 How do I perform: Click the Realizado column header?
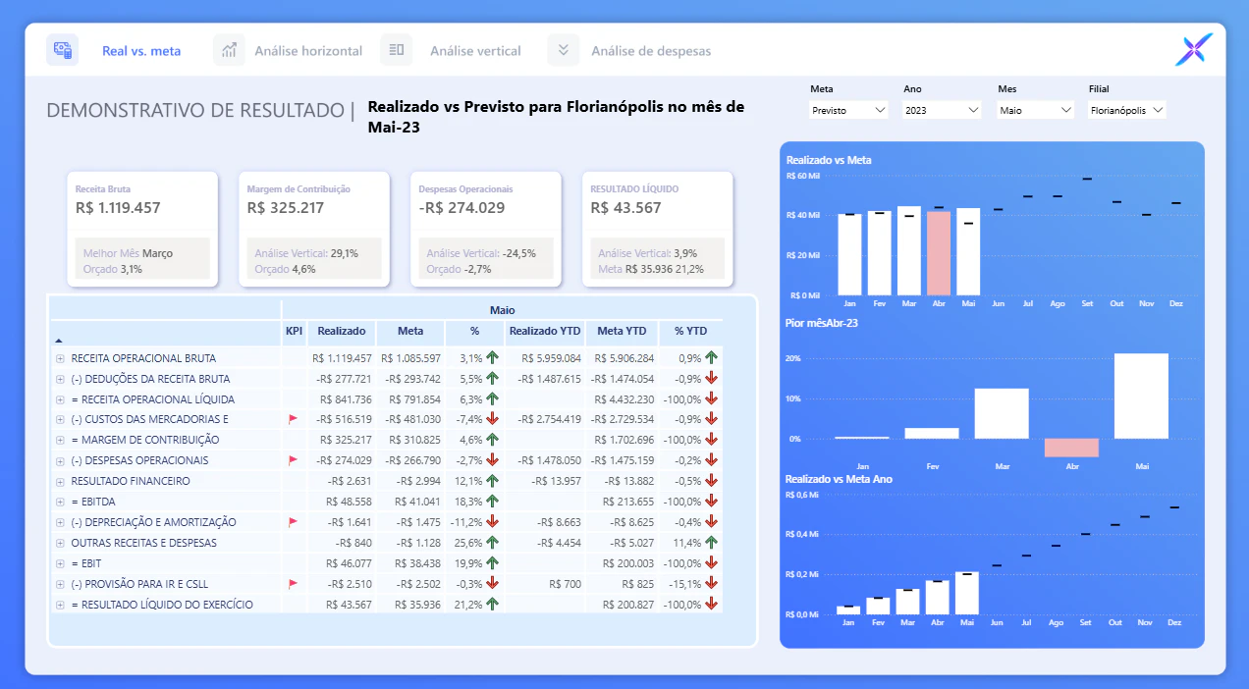coord(342,332)
